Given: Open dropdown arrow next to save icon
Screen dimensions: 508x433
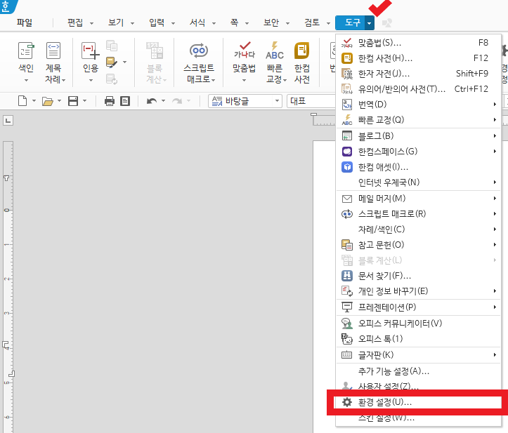Looking at the screenshot, I should (84, 101).
